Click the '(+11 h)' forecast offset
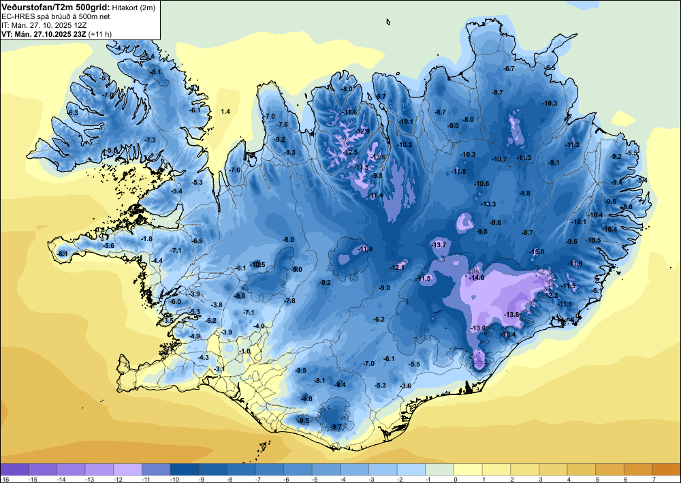This screenshot has height=483, width=681. click(x=100, y=34)
